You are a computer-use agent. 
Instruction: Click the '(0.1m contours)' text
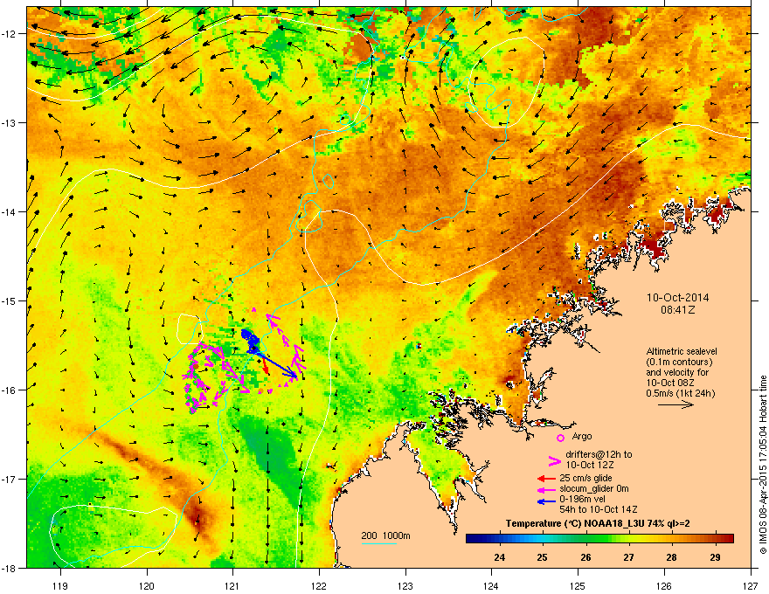tap(679, 363)
